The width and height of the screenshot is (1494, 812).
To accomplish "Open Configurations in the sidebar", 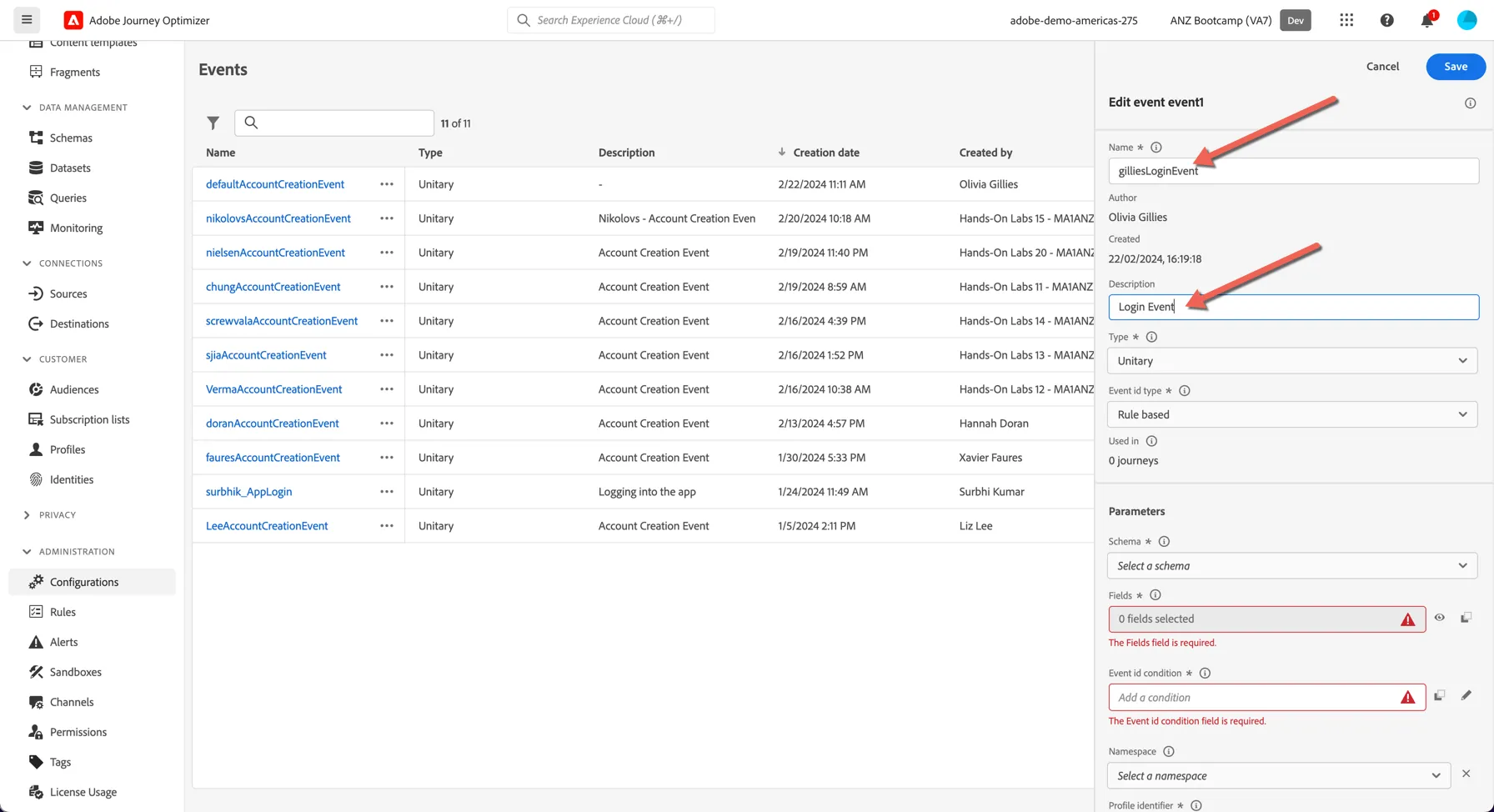I will [x=92, y=582].
